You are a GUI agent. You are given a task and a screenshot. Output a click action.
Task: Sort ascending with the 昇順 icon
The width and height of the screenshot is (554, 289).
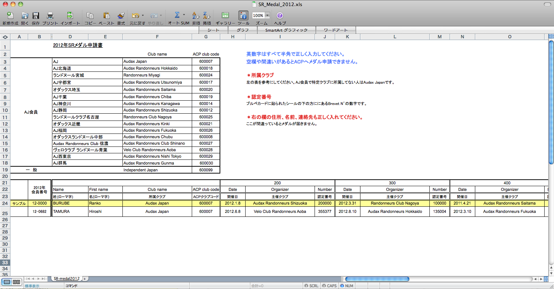point(196,16)
